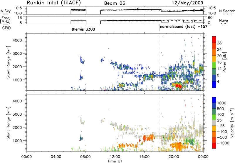Click the 'Velocity [m s-1]' colorbar label
This screenshot has width=235, height=163.
click(232, 123)
